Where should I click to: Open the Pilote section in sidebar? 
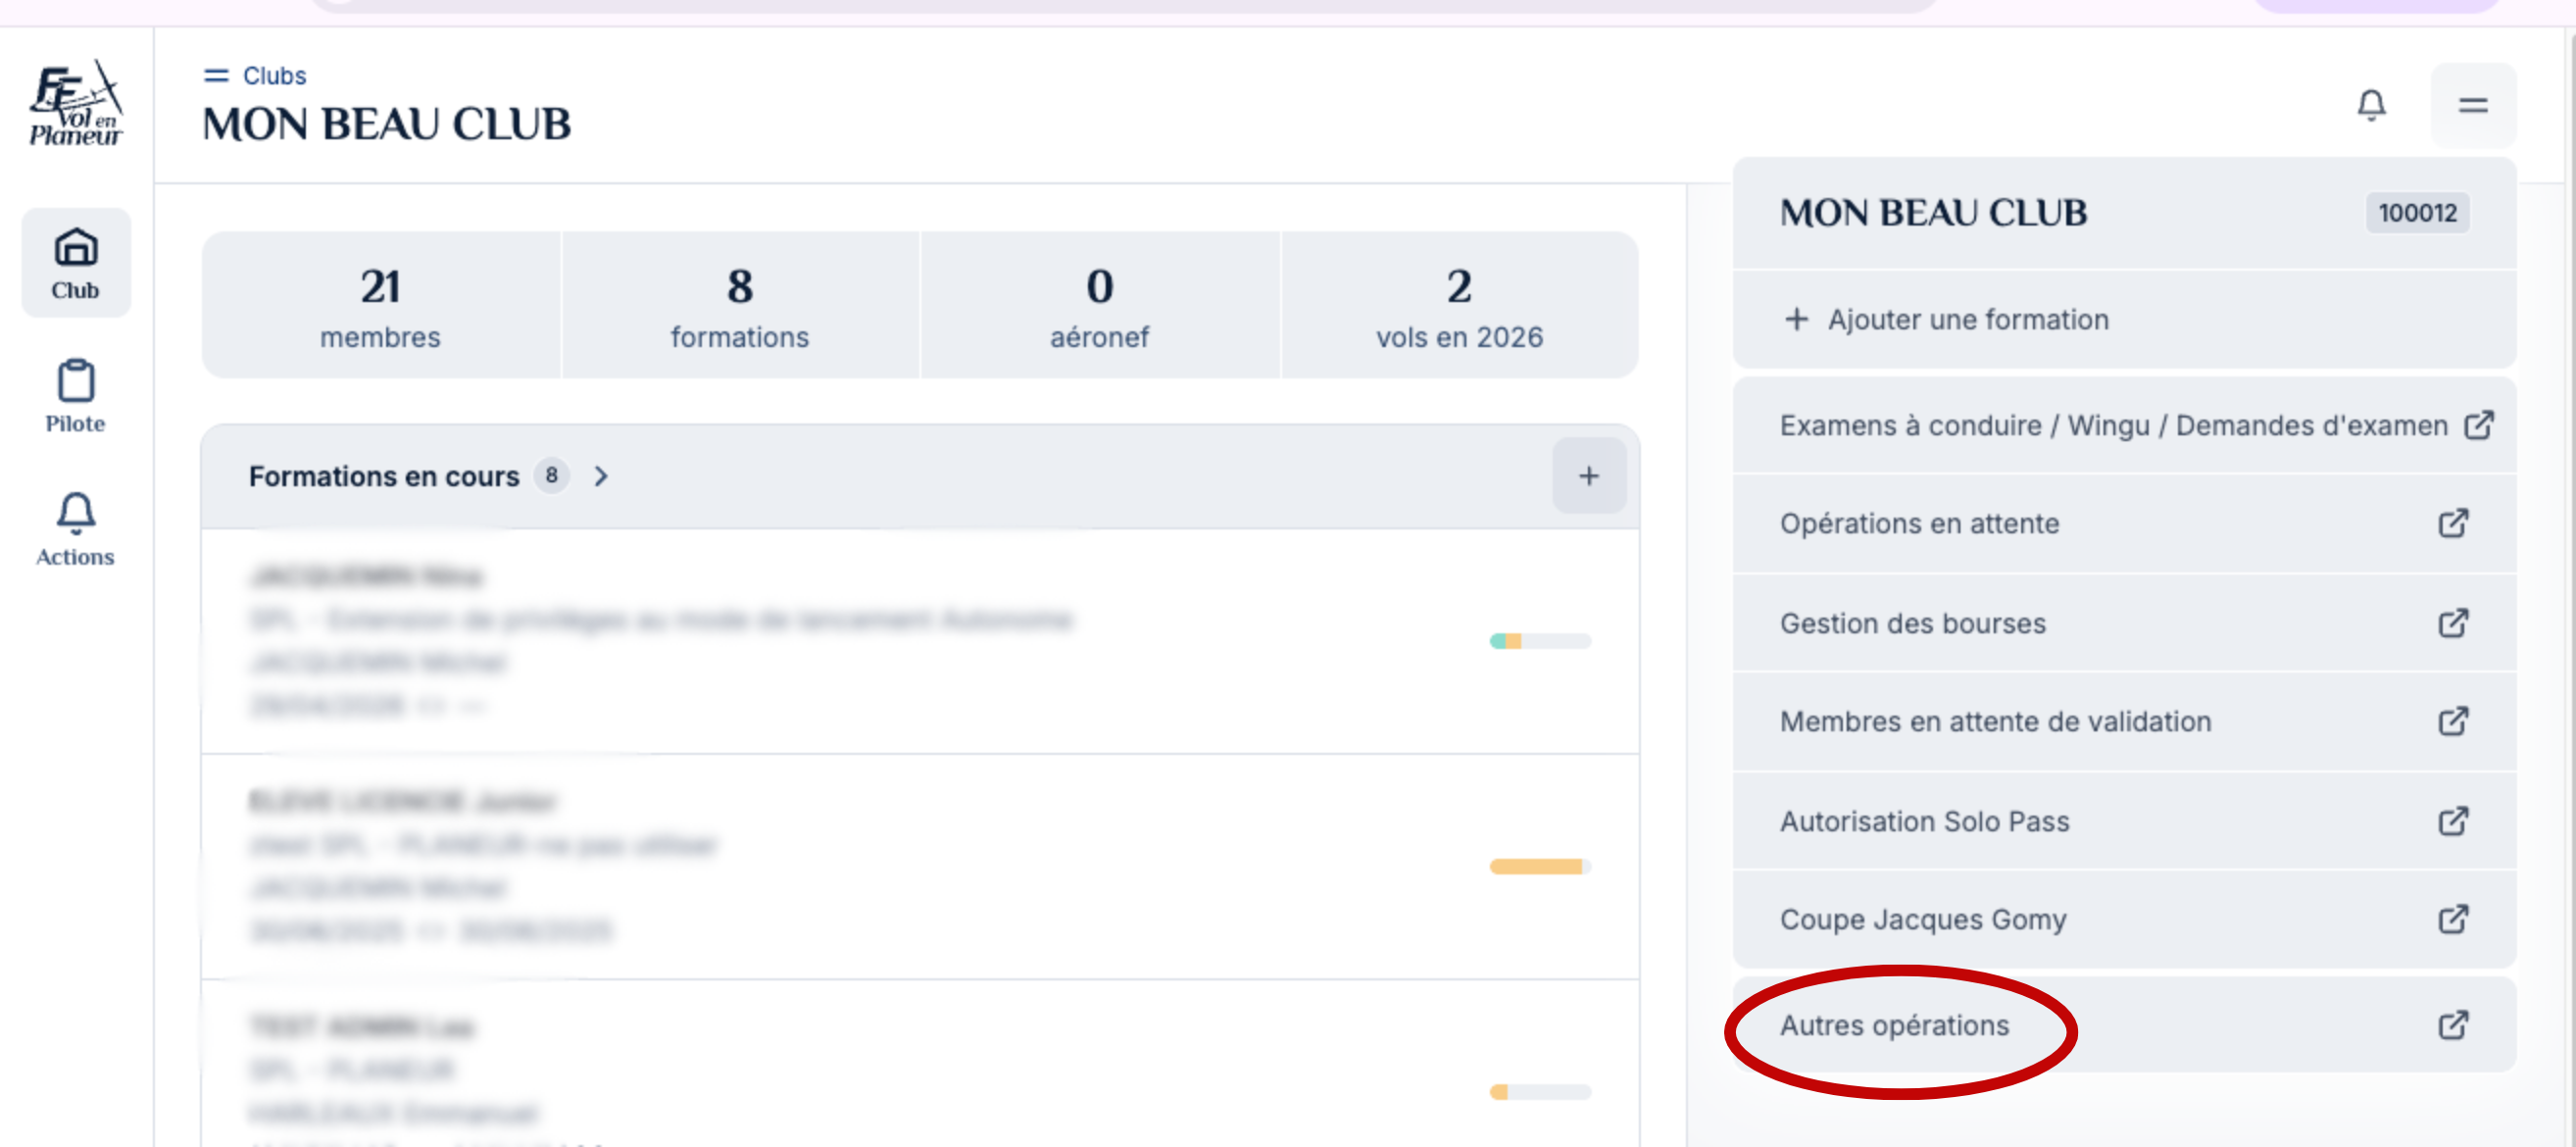pos(76,396)
